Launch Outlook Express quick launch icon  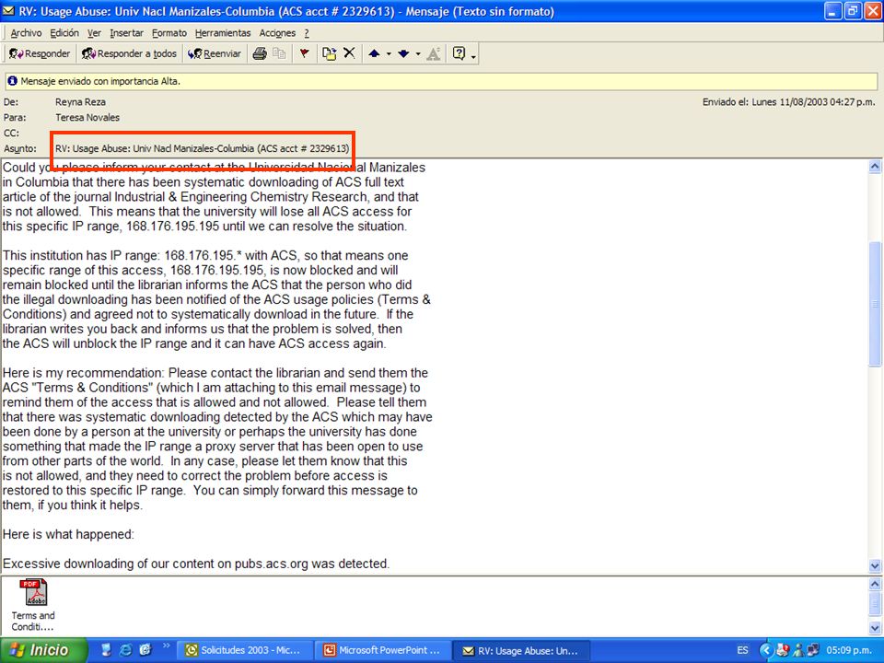point(145,650)
